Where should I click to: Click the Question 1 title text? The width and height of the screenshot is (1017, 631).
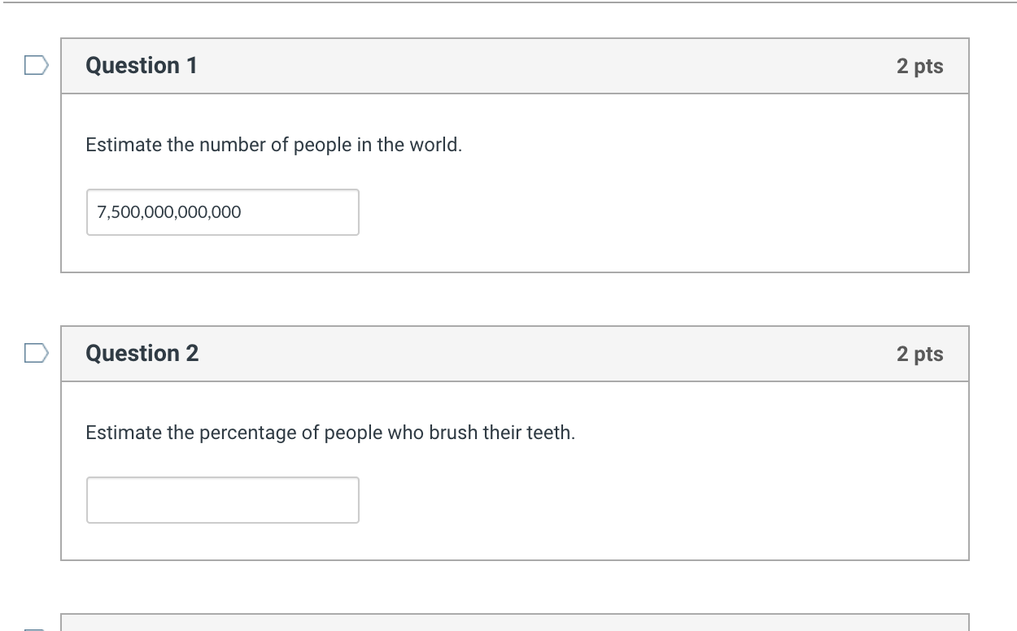pos(140,66)
